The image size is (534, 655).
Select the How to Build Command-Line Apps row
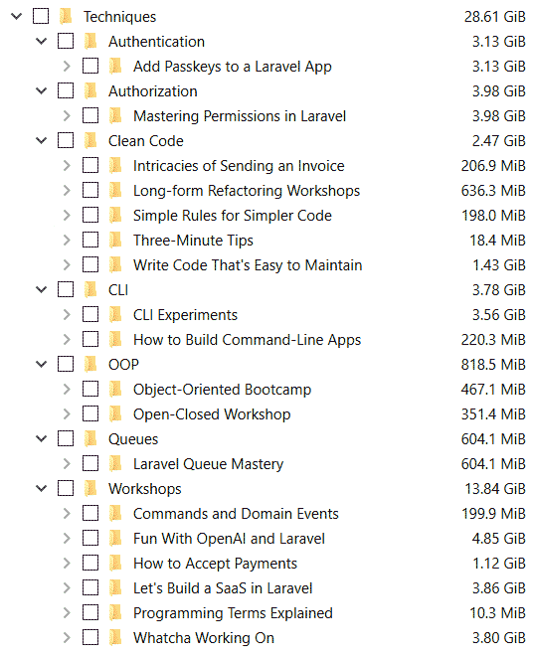click(x=267, y=340)
